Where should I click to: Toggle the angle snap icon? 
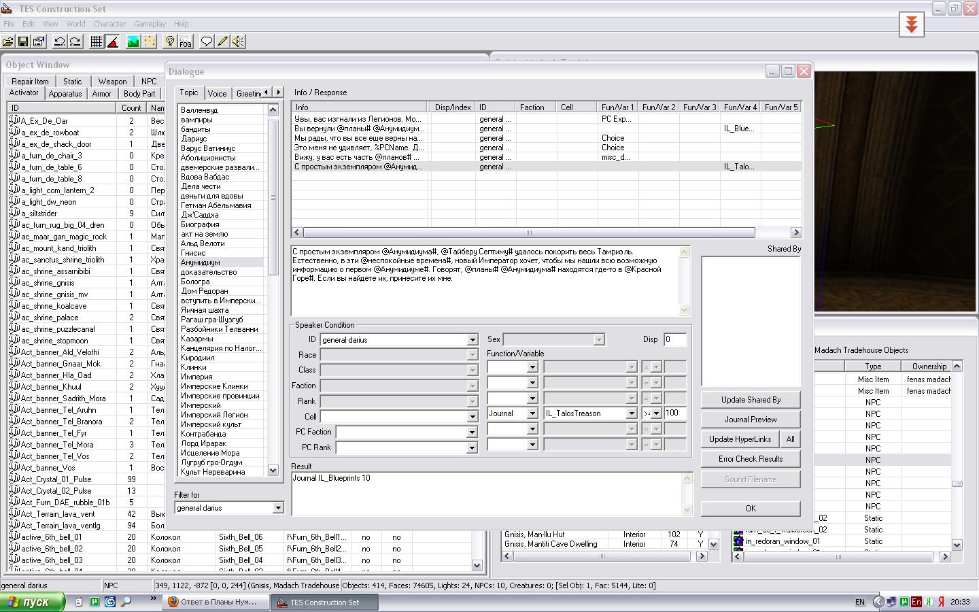(113, 41)
